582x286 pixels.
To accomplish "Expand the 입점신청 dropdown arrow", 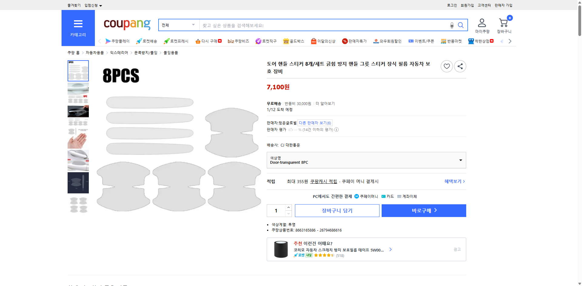I will [x=101, y=5].
